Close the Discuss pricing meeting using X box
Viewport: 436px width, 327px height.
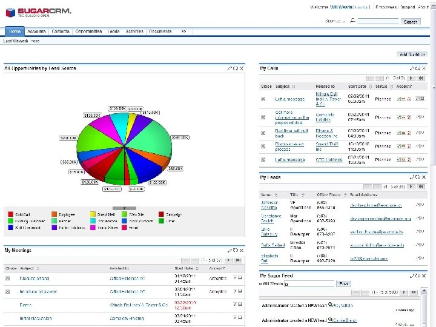(x=8, y=279)
